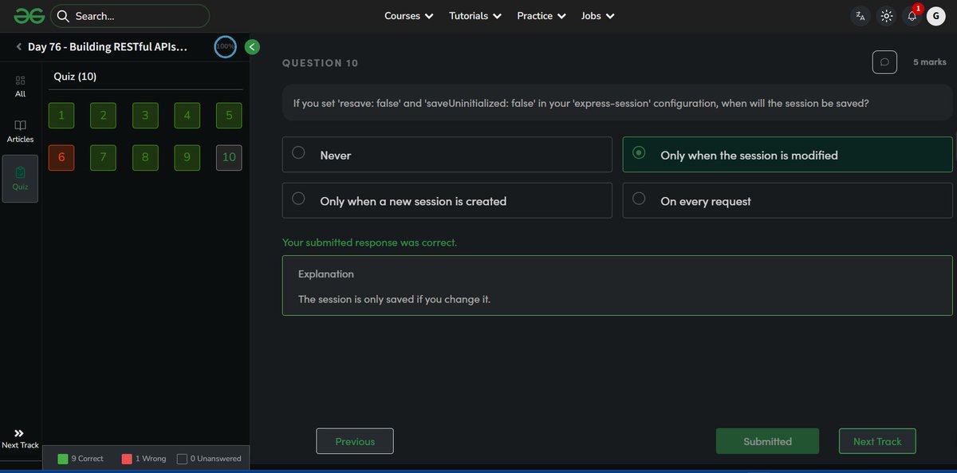957x473 pixels.
Task: Open wrong question 6 tile
Action: tap(61, 157)
